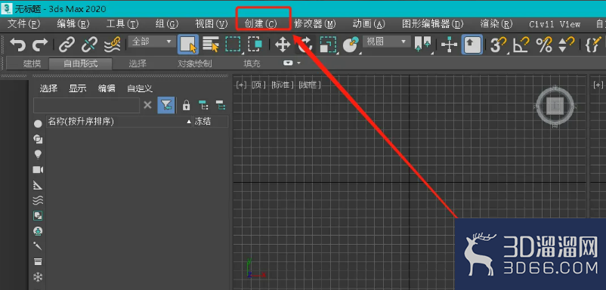Open the 工具(T) menu
The height and width of the screenshot is (290, 606).
click(122, 24)
